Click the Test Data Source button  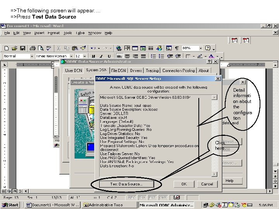pyautogui.click(x=126, y=184)
